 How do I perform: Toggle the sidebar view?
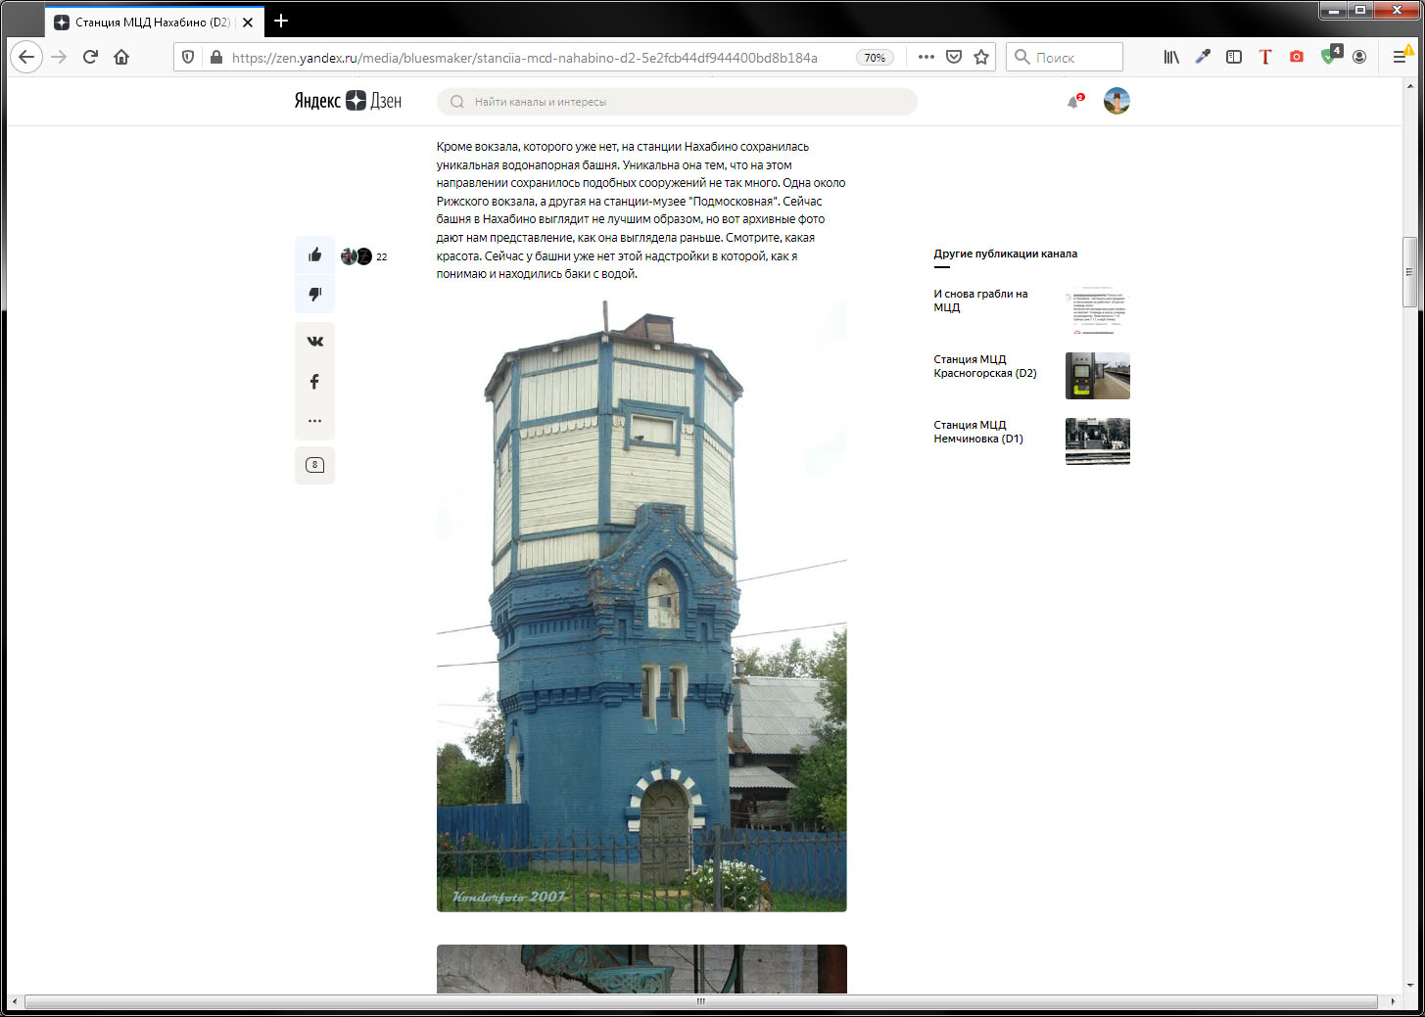[x=1234, y=57]
